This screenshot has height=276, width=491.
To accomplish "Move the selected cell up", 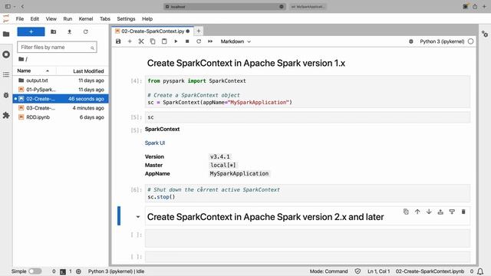I will (417, 212).
